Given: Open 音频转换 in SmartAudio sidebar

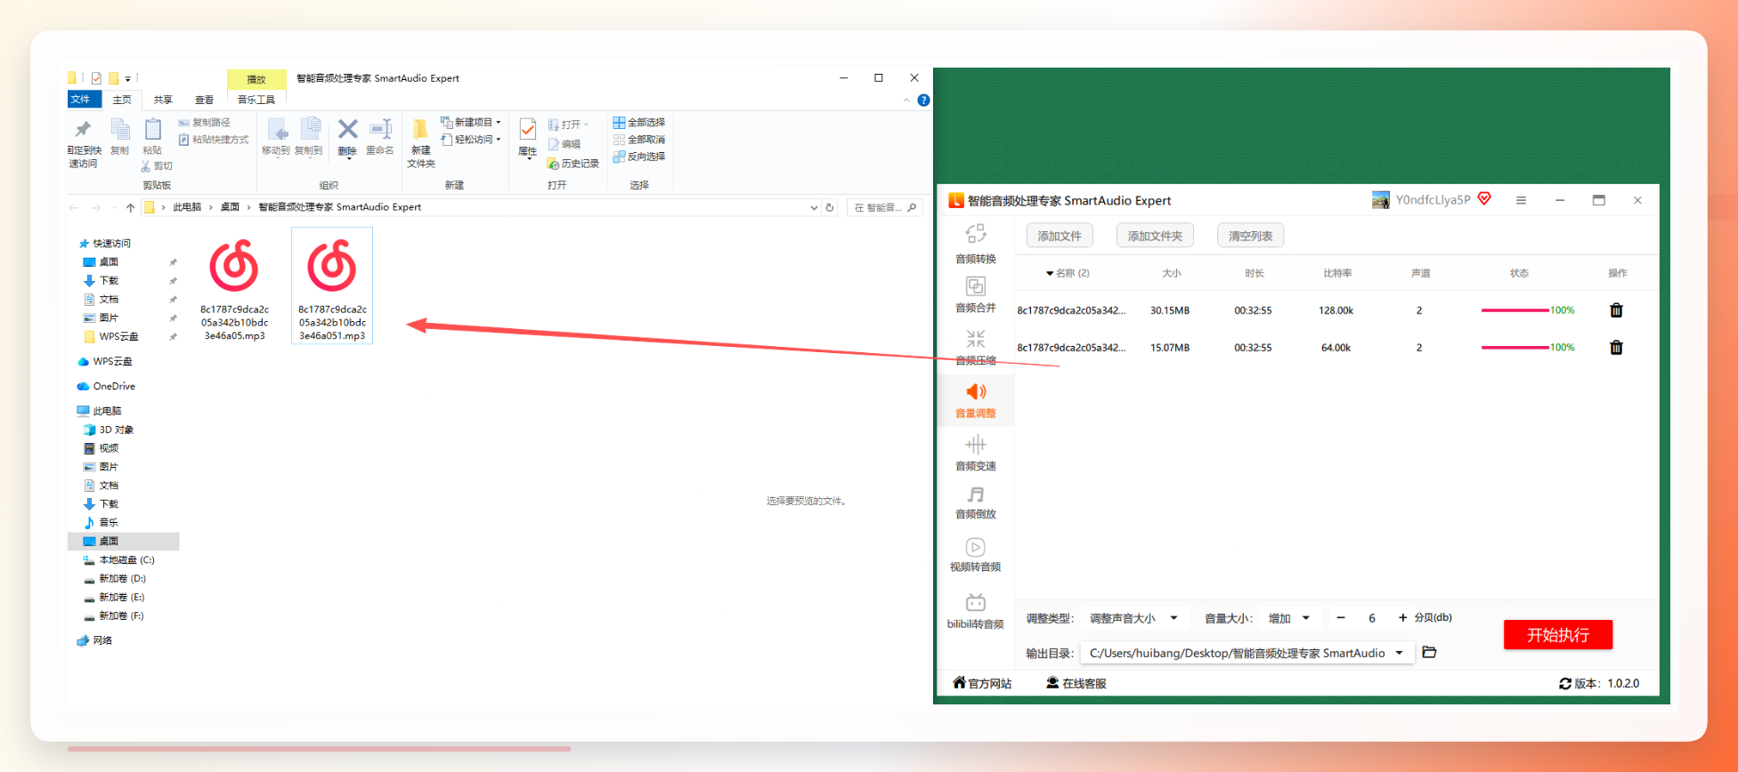Looking at the screenshot, I should [x=976, y=244].
